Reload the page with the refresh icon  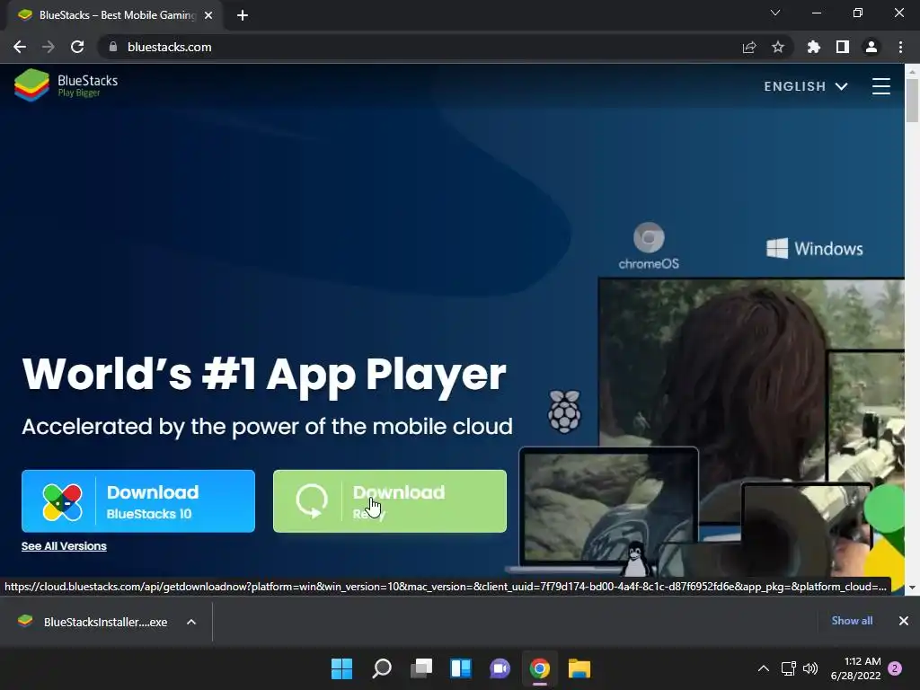pyautogui.click(x=77, y=47)
